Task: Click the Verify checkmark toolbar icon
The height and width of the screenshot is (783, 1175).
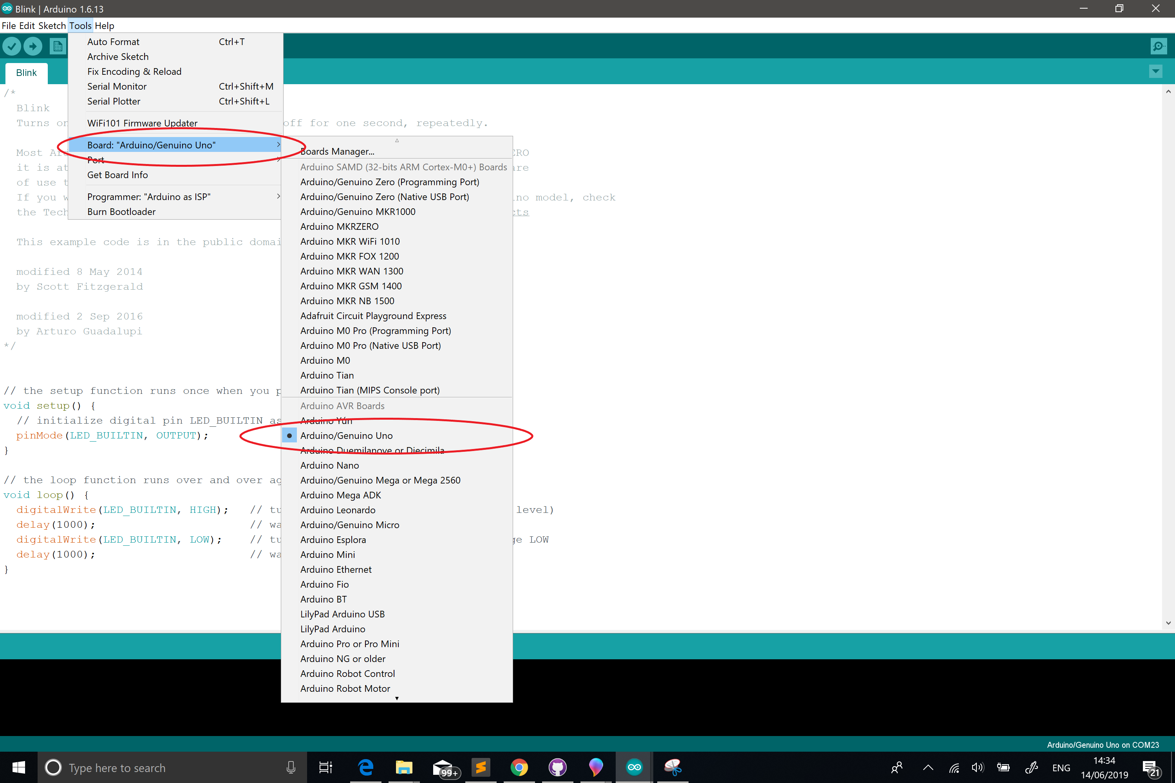Action: pyautogui.click(x=11, y=47)
